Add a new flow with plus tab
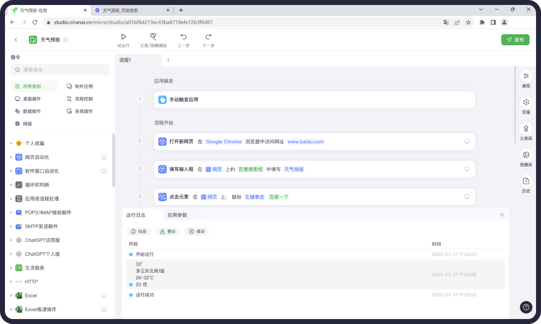This screenshot has height=324, width=541. pyautogui.click(x=169, y=60)
